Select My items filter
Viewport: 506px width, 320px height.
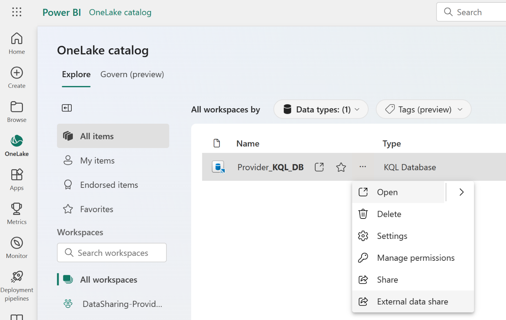113,160
